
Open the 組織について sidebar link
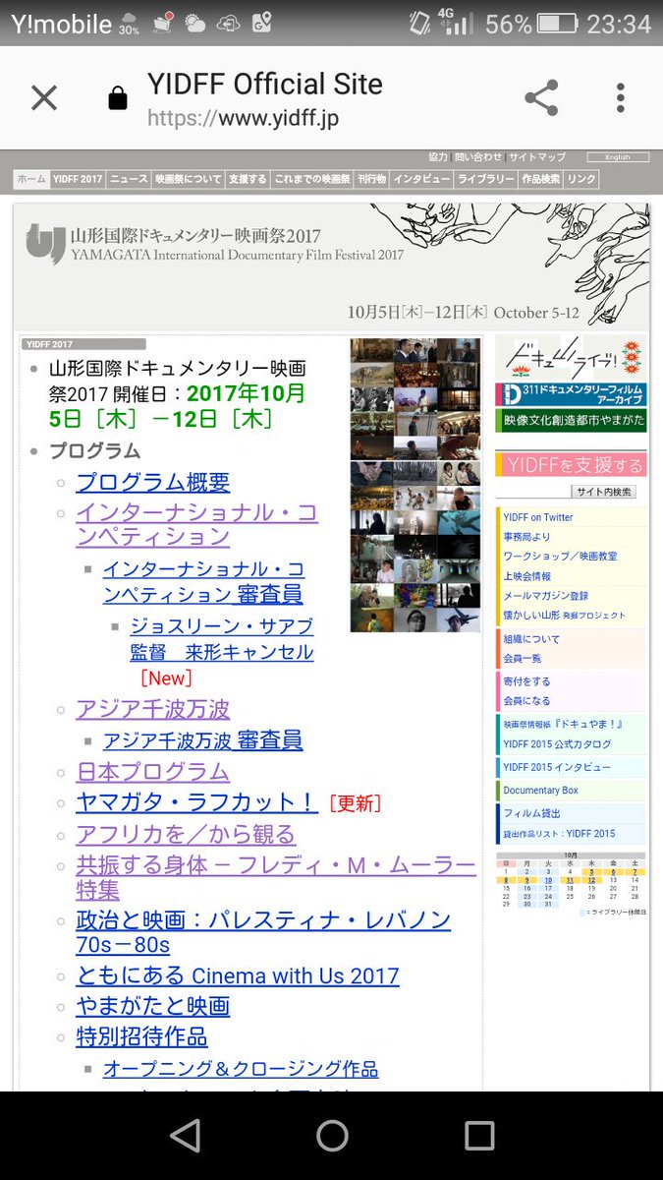pos(531,639)
